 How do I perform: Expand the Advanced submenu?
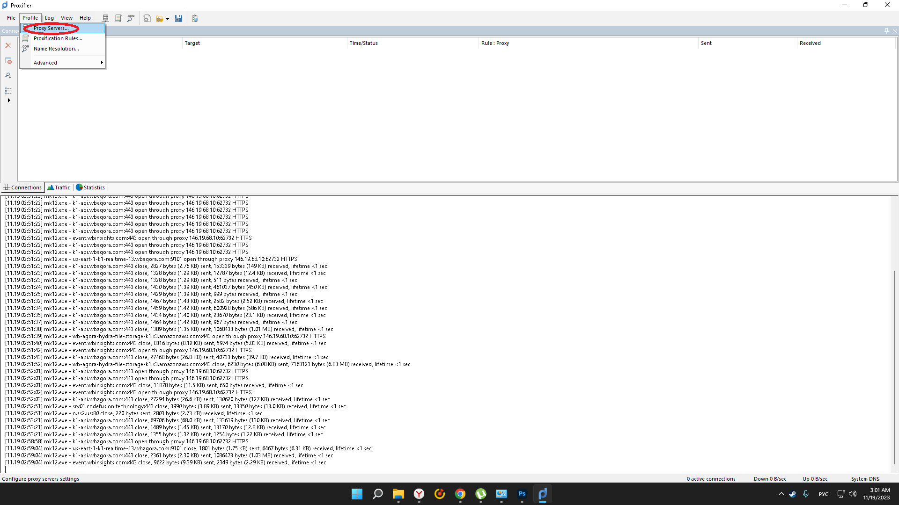[x=63, y=63]
